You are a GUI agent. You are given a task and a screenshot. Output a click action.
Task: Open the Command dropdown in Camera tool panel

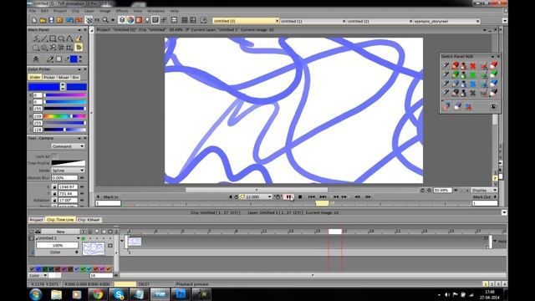[68, 146]
